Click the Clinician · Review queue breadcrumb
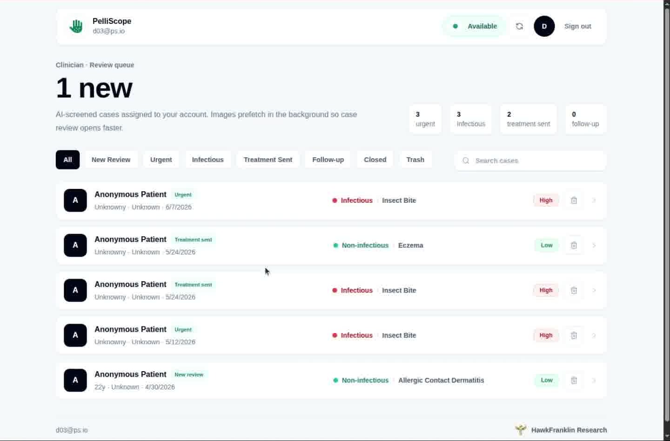The image size is (670, 441). (x=95, y=65)
